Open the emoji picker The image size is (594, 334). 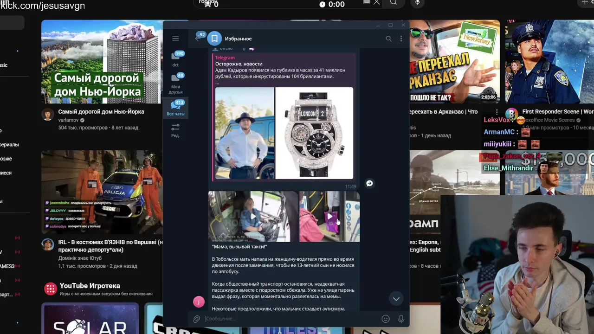[x=386, y=319]
